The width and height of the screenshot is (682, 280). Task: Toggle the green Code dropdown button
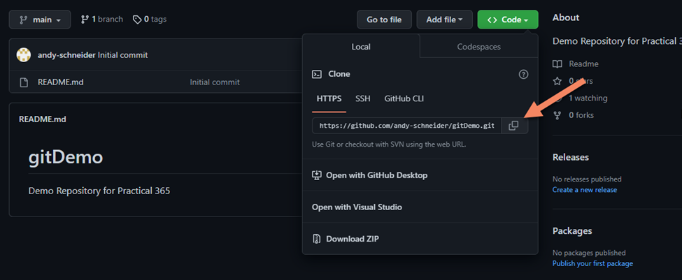508,20
